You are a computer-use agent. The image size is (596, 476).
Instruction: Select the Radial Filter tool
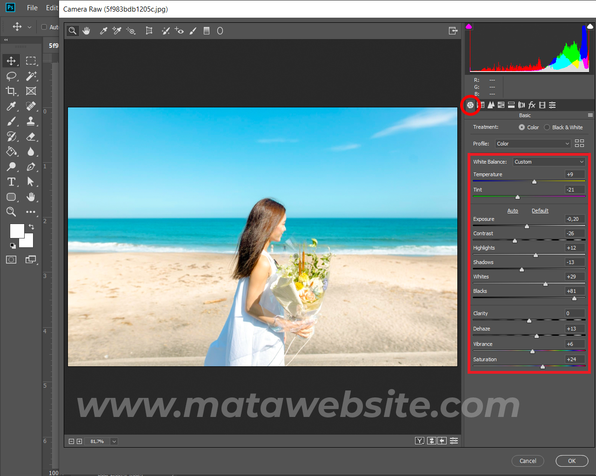pos(220,31)
